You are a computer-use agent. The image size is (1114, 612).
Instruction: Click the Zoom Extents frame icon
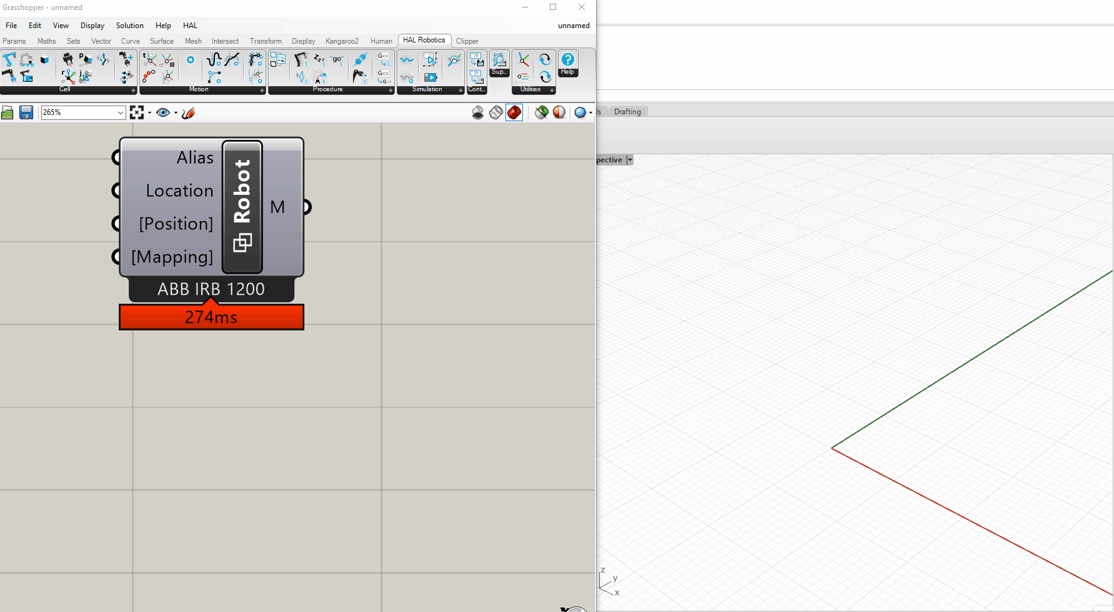click(x=137, y=112)
